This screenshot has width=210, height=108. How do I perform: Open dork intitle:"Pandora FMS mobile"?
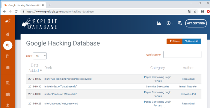coord(61,94)
